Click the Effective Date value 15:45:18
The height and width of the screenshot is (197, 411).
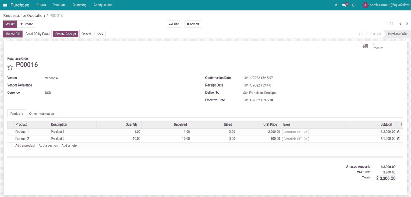[258, 100]
